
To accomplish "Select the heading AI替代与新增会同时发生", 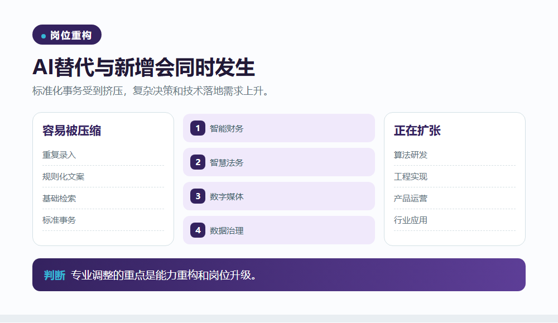I will 143,67.
